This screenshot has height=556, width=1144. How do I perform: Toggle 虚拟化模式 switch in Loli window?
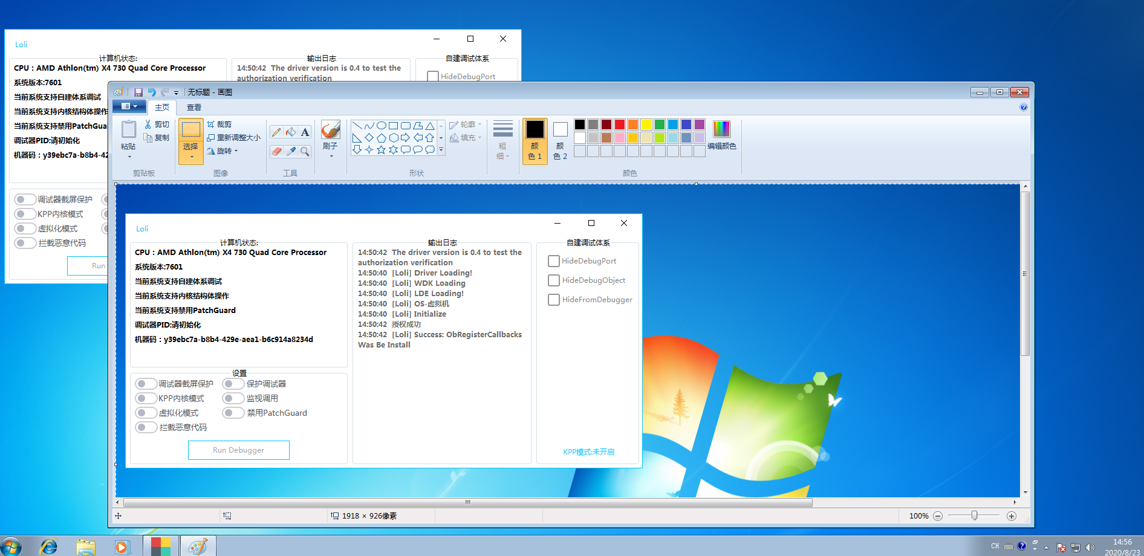click(25, 228)
